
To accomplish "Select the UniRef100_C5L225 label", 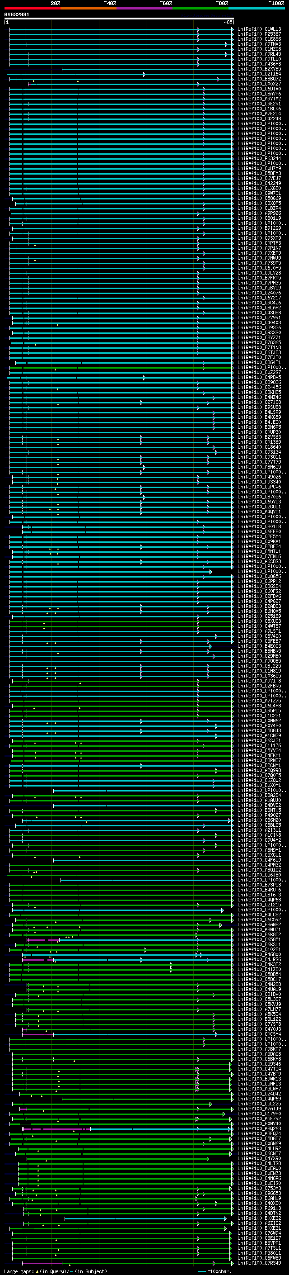I will (259, 1104).
